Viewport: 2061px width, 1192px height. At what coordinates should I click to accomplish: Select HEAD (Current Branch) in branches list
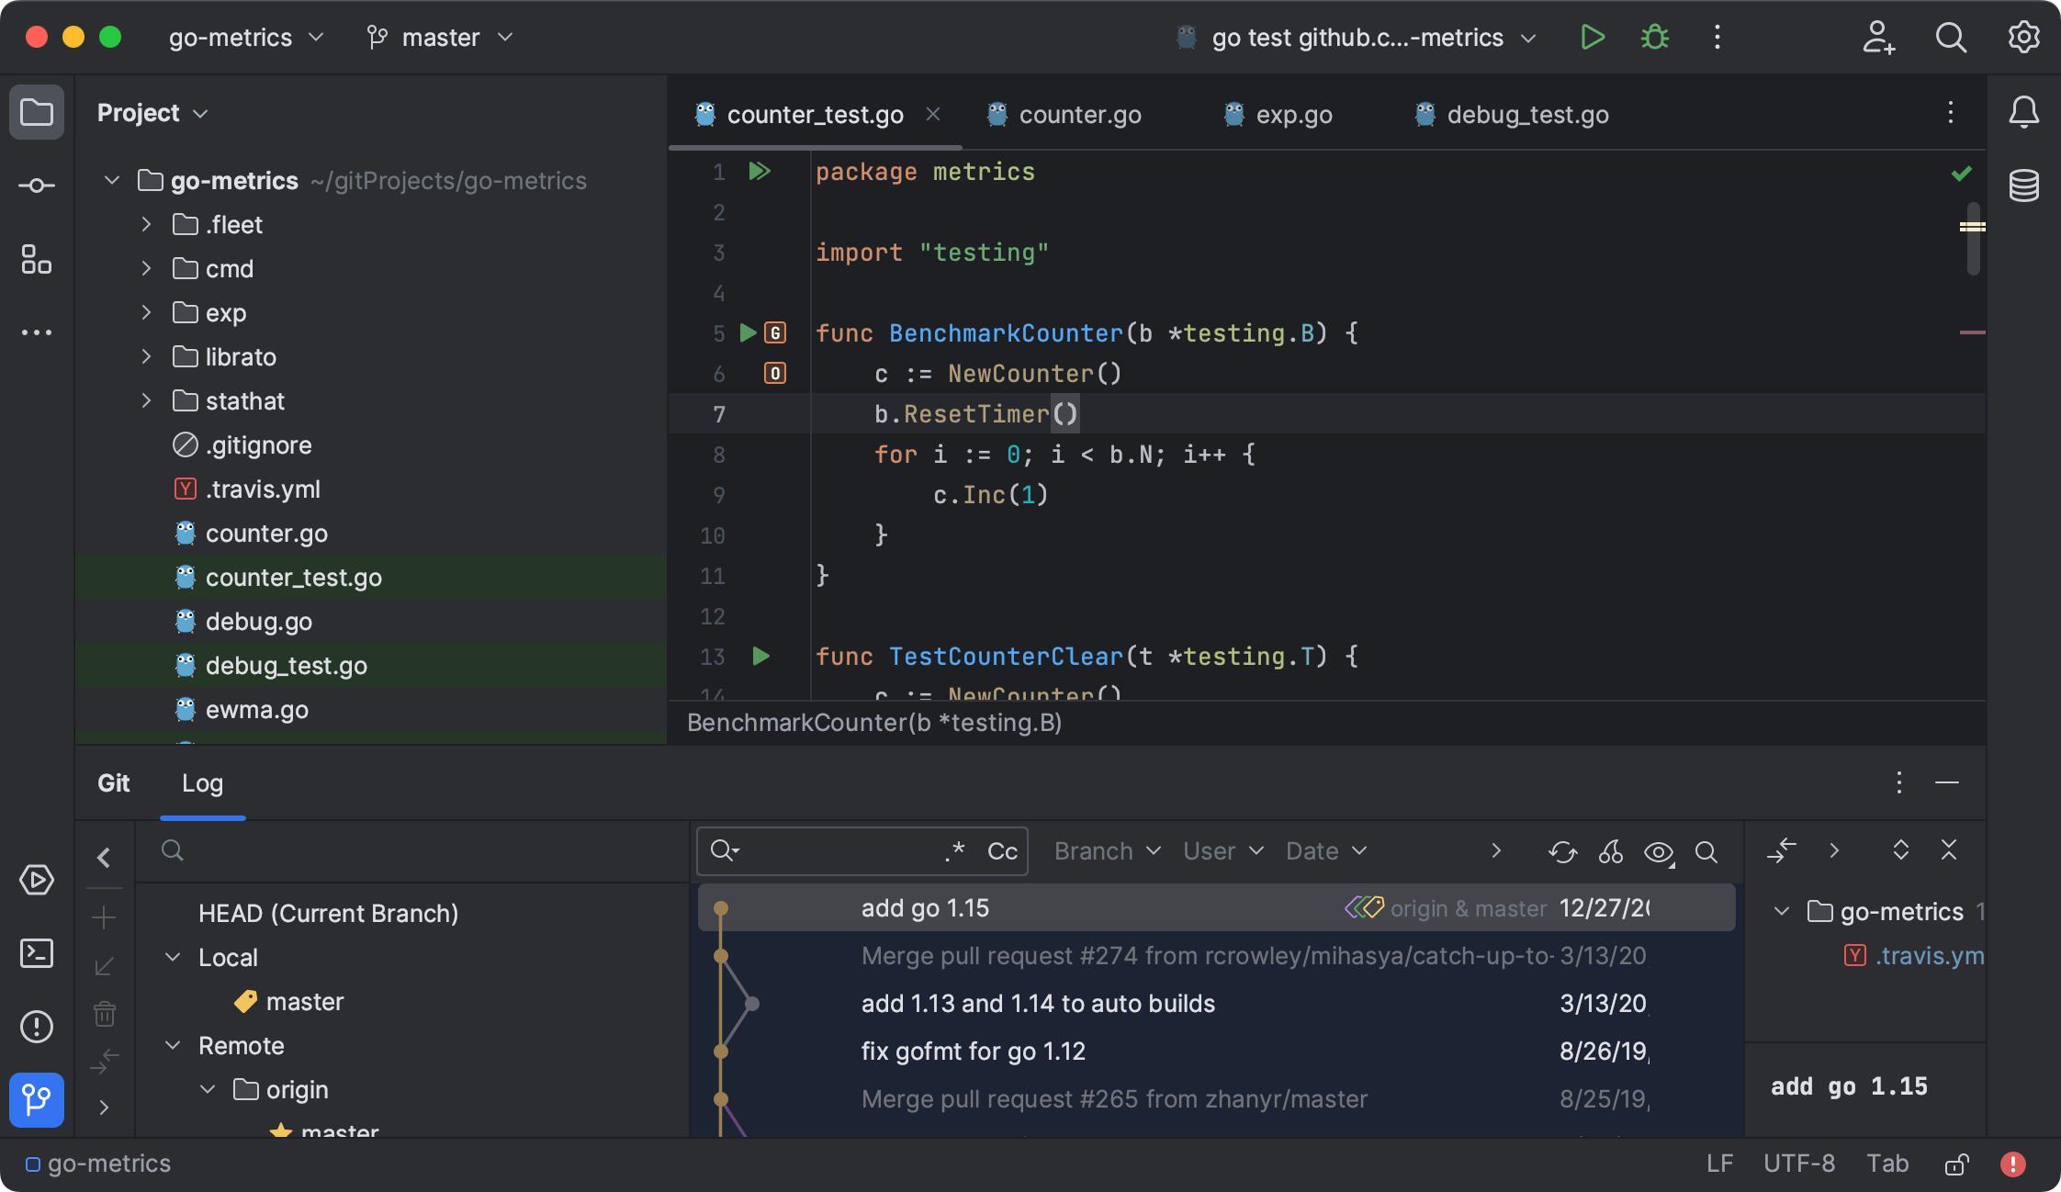point(328,913)
